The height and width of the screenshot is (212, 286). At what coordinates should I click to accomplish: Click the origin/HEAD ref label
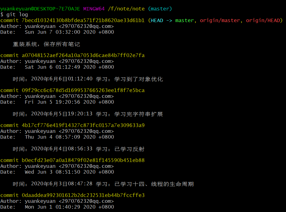point(263,20)
